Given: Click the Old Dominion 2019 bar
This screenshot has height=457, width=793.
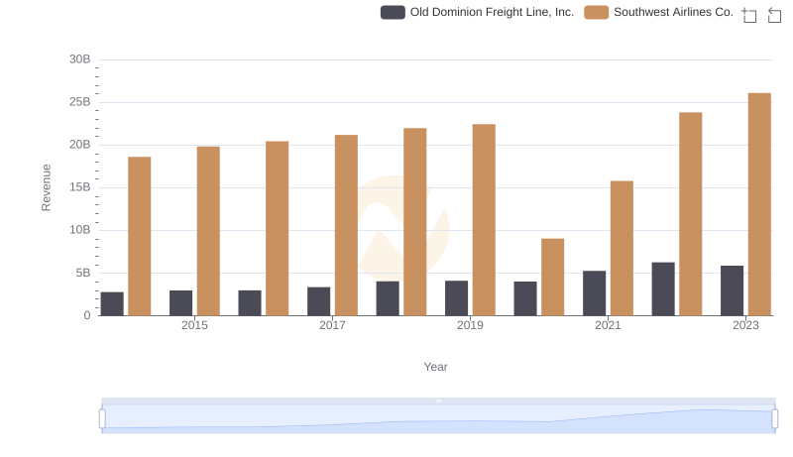Looking at the screenshot, I should [x=456, y=298].
